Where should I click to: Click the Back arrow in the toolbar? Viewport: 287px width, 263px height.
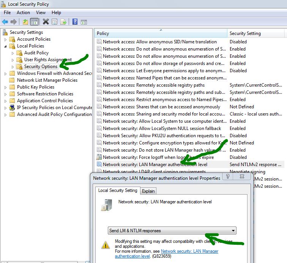[x=5, y=22]
